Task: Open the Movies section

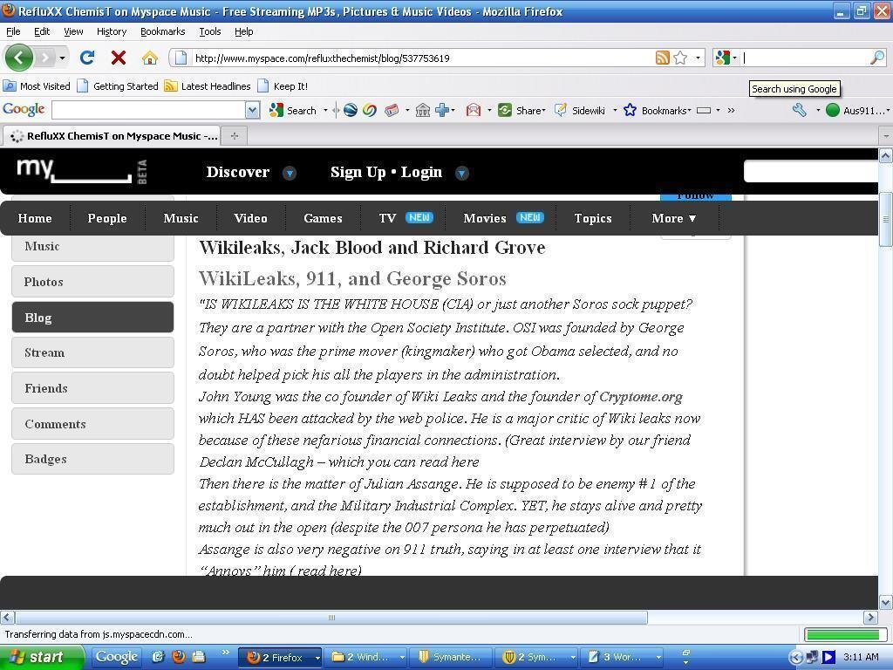Action: 485,218
